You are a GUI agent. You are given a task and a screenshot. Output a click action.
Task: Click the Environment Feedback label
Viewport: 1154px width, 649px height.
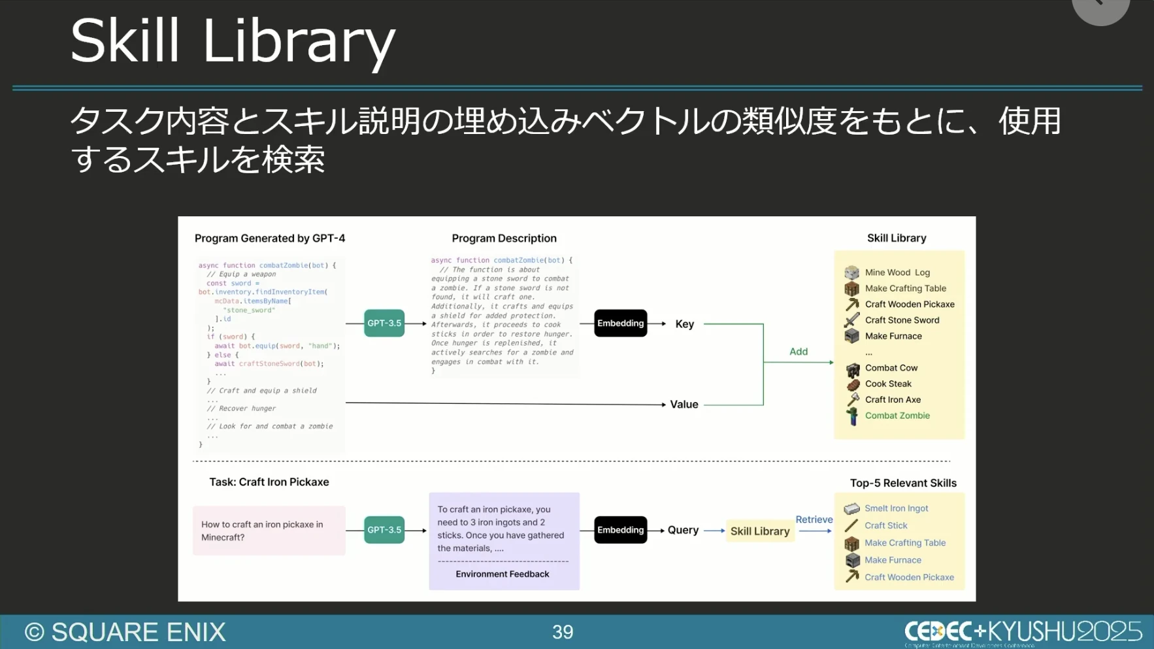[502, 574]
